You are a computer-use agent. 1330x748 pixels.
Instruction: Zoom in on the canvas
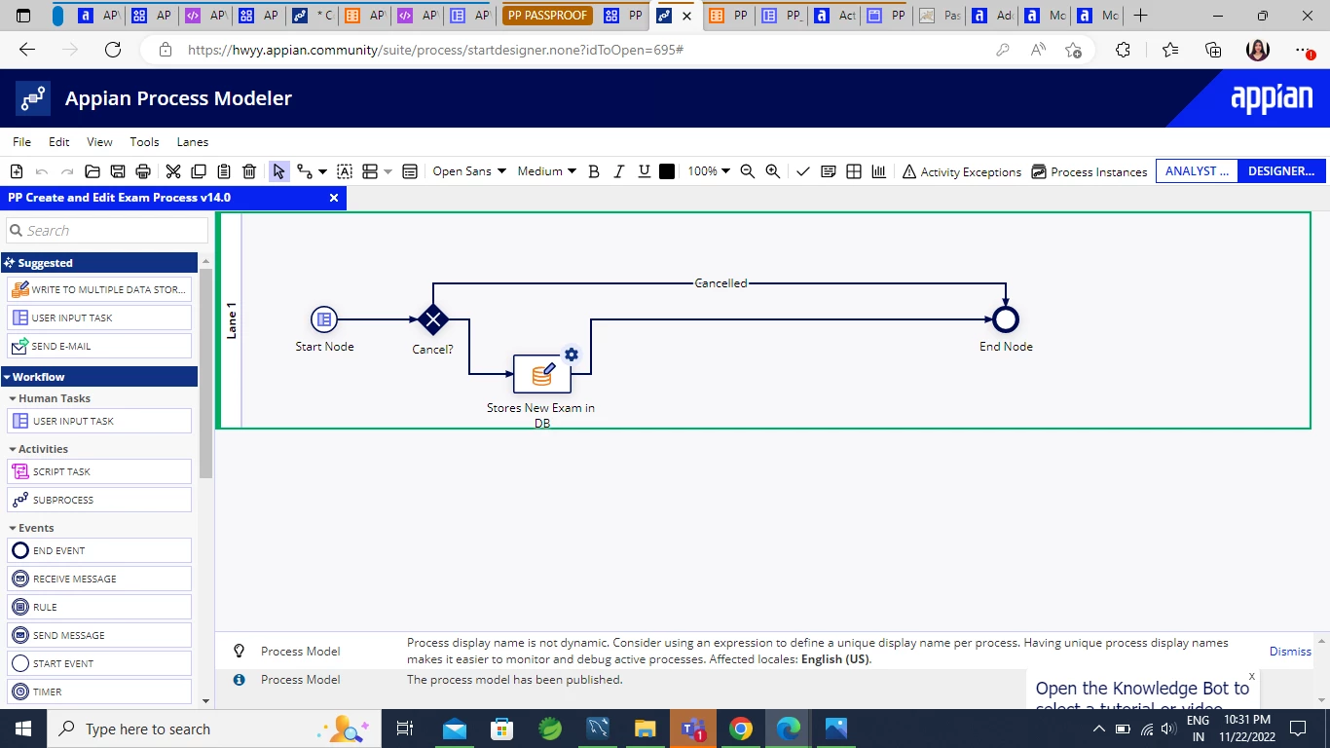click(x=773, y=171)
